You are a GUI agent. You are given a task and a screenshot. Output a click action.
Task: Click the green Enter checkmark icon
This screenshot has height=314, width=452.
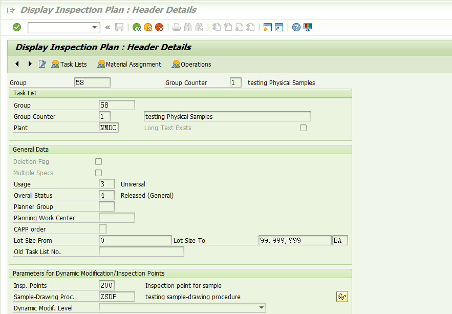click(17, 27)
